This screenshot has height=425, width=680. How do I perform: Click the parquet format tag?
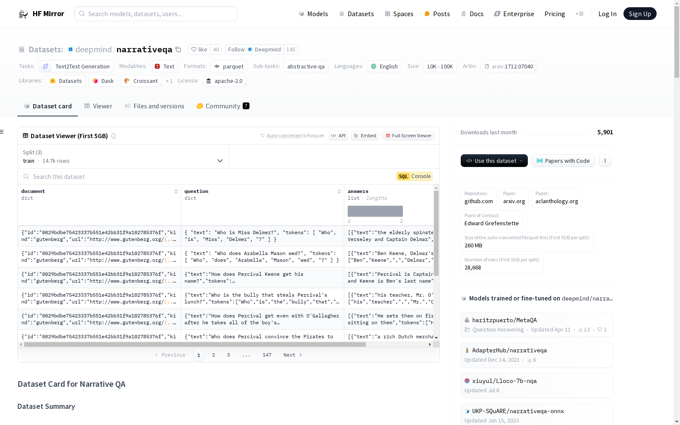click(229, 66)
